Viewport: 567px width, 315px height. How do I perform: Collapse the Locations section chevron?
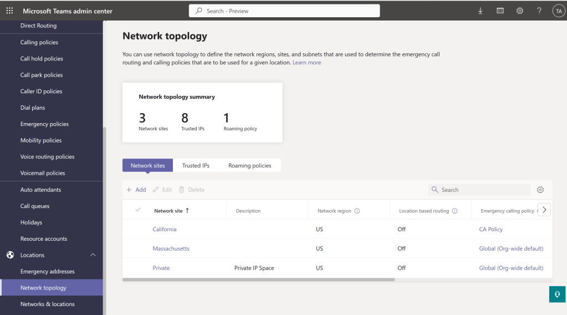tap(93, 255)
